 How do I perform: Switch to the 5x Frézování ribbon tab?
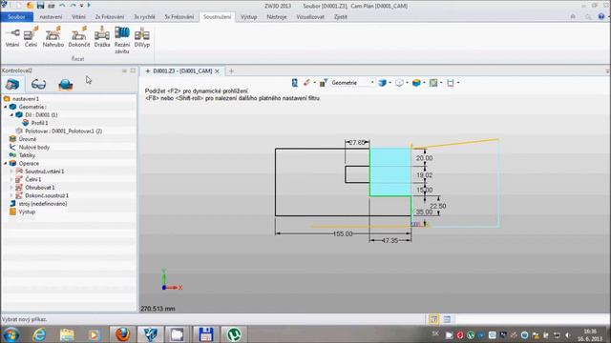tap(179, 17)
